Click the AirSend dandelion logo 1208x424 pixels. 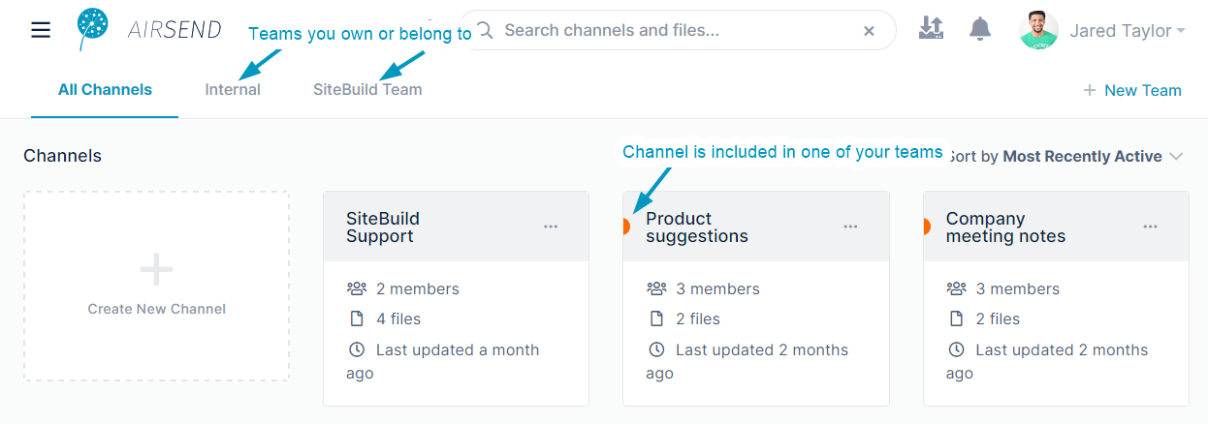(93, 29)
